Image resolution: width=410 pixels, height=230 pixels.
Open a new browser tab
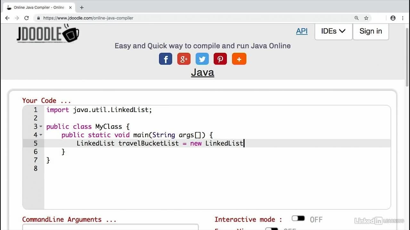[x=82, y=7]
